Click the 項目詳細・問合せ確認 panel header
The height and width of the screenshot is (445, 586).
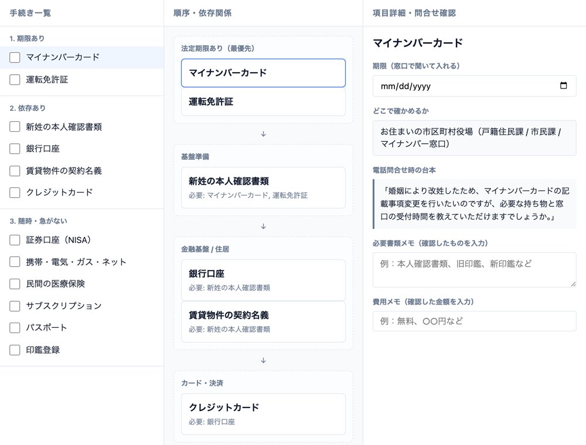click(414, 13)
